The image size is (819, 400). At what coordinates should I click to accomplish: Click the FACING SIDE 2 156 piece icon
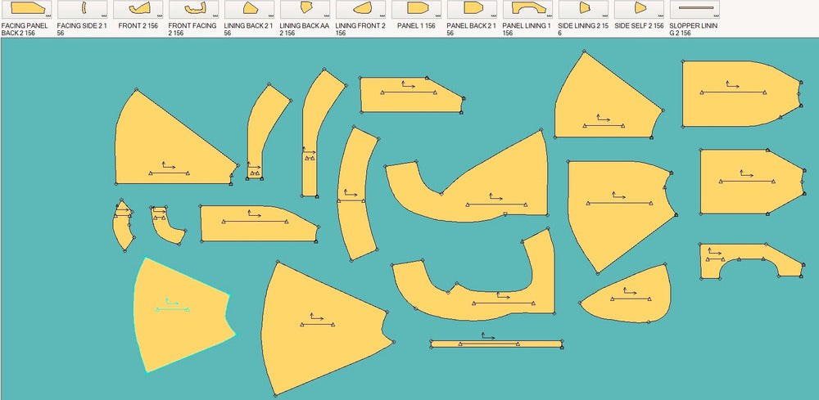click(83, 9)
